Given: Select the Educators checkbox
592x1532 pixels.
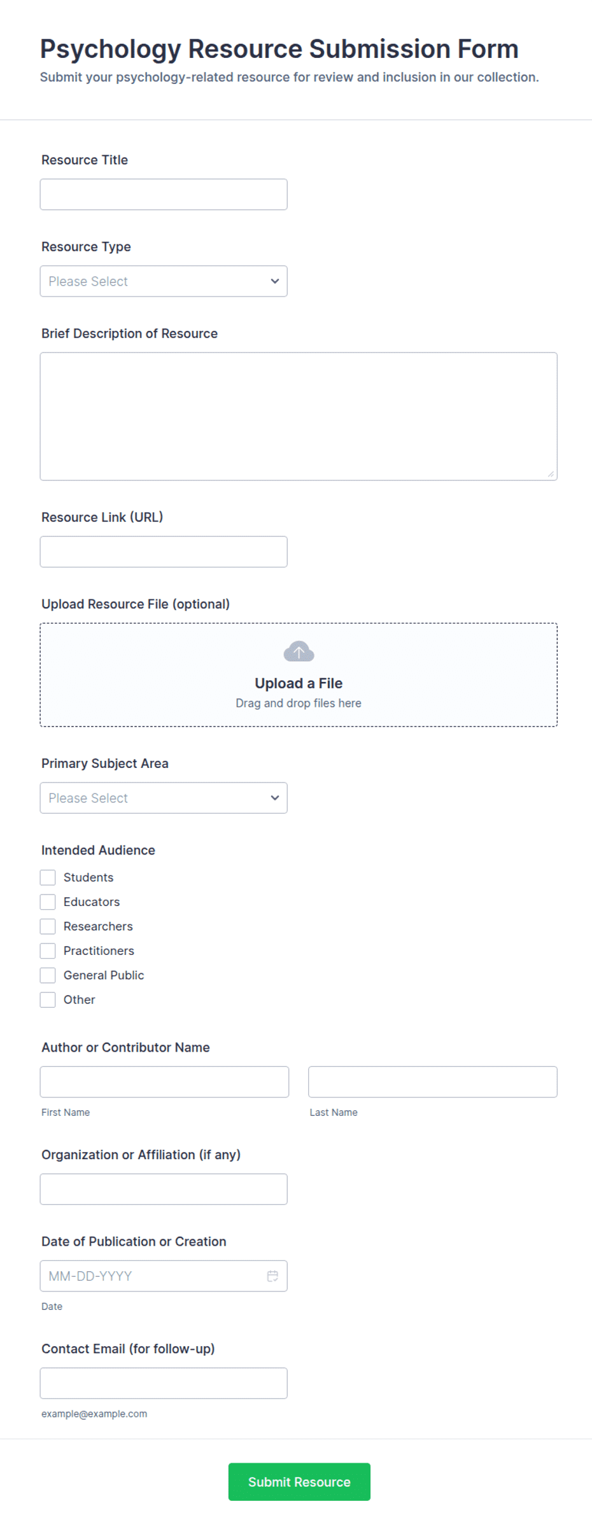Looking at the screenshot, I should 48,902.
